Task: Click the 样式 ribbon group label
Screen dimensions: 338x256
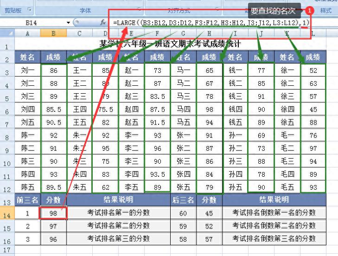Action: (325, 10)
